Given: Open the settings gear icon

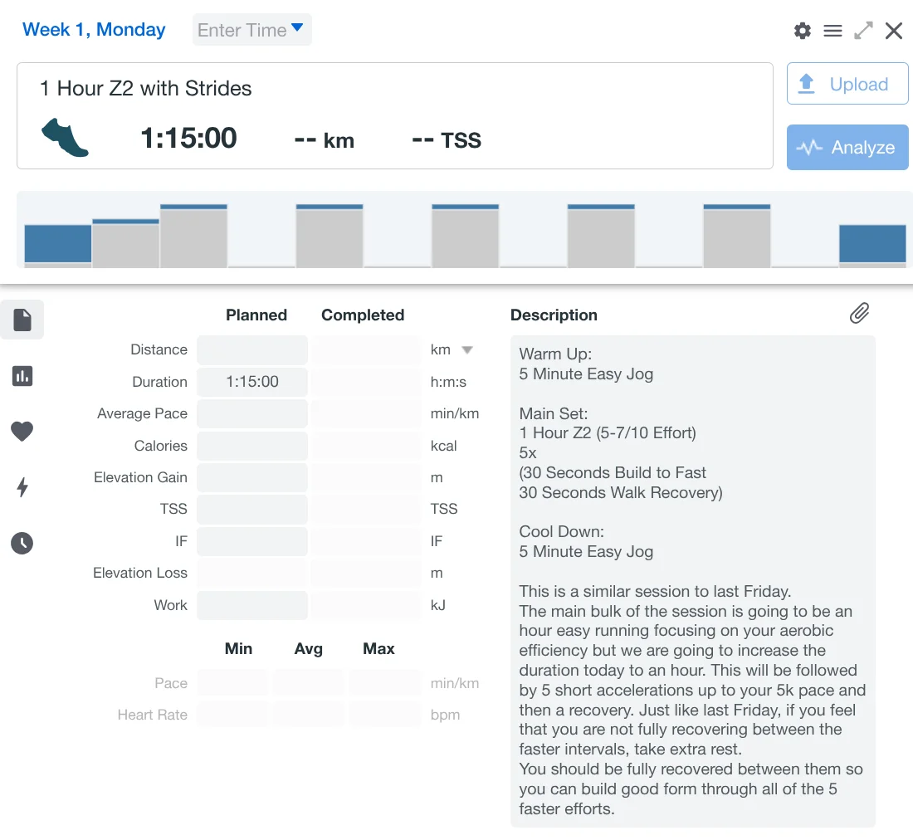Looking at the screenshot, I should (x=802, y=31).
